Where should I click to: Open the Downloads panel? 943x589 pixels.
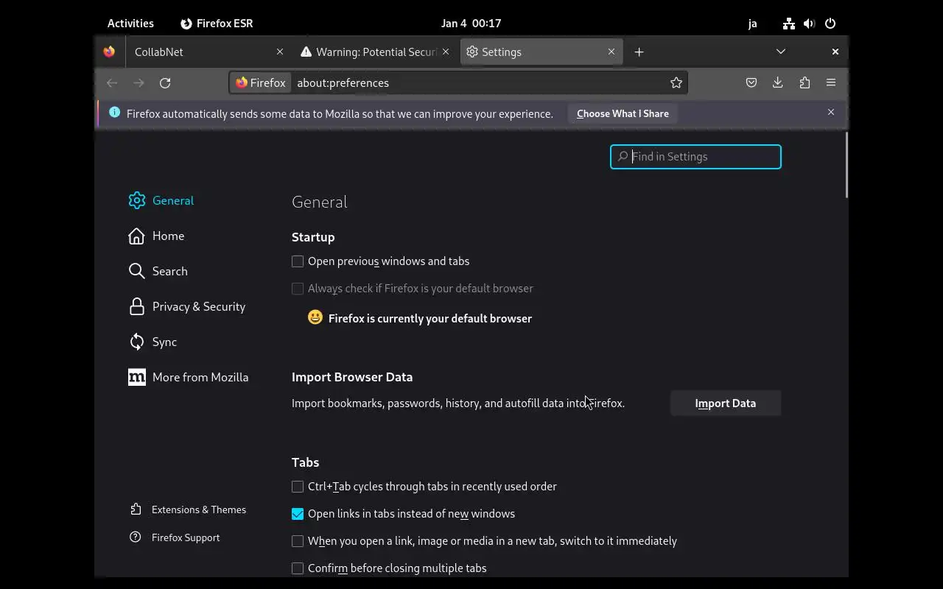pyautogui.click(x=778, y=83)
